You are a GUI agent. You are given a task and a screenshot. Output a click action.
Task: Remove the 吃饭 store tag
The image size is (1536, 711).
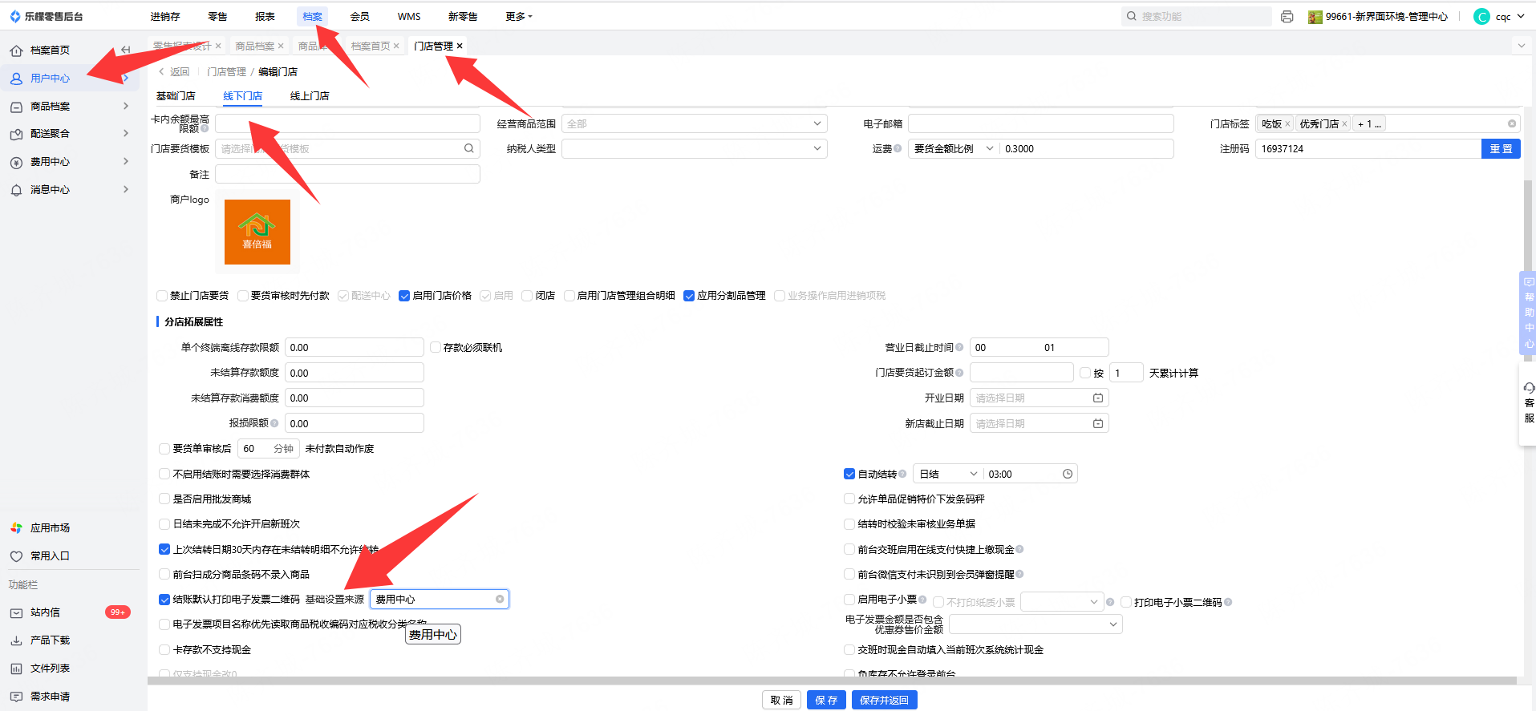[x=1287, y=124]
